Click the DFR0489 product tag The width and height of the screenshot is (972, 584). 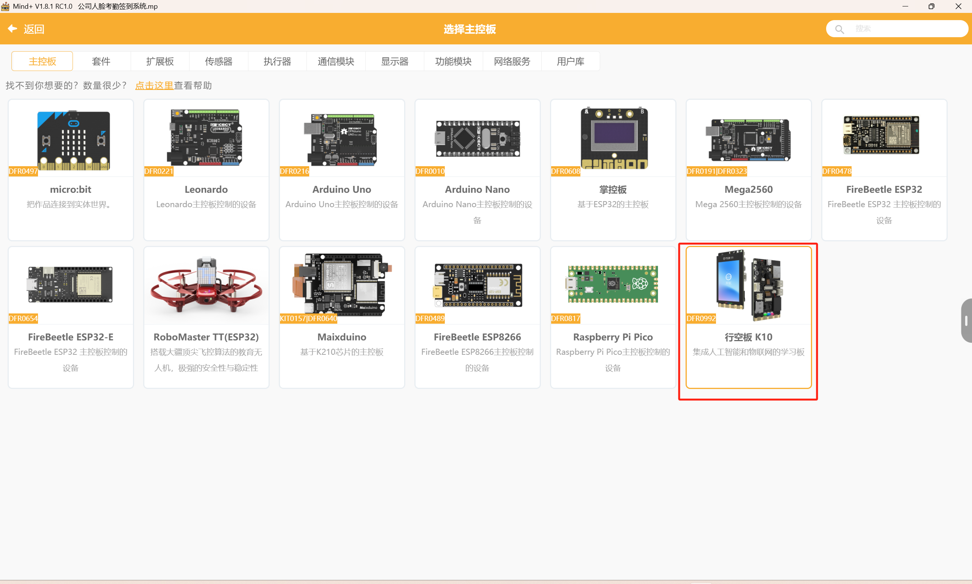tap(430, 318)
